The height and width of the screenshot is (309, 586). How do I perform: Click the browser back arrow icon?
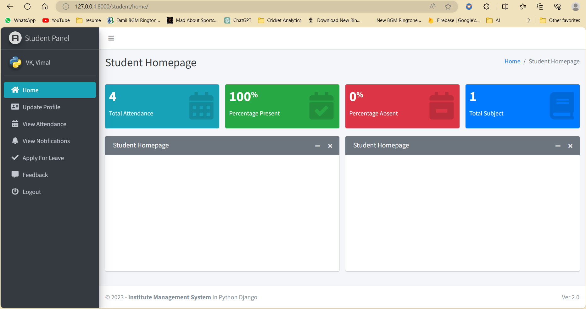[10, 6]
